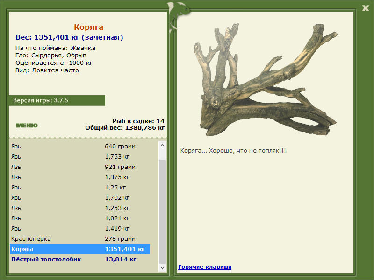374x280 pixels.
Task: Select the Язь 640 грамм row
Action: (80, 146)
